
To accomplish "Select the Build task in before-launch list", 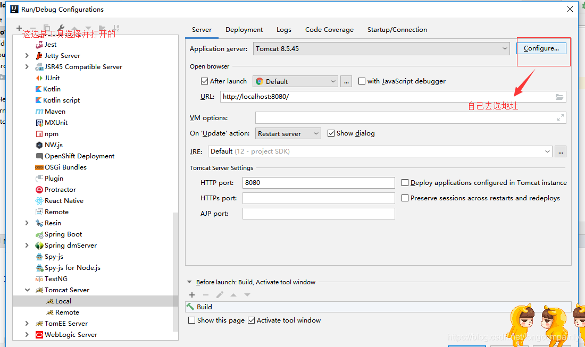I will pos(378,307).
